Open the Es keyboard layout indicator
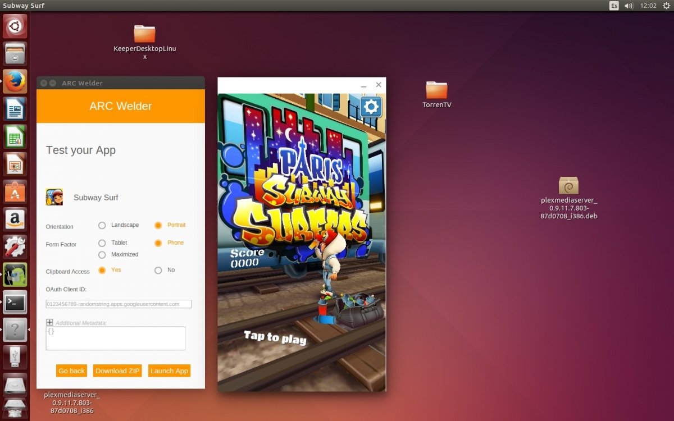The width and height of the screenshot is (674, 421). point(614,5)
